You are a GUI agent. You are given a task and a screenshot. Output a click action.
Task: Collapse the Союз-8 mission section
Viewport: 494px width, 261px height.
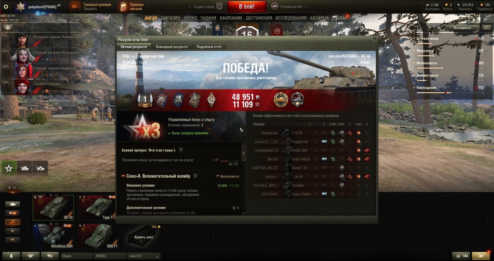123,176
